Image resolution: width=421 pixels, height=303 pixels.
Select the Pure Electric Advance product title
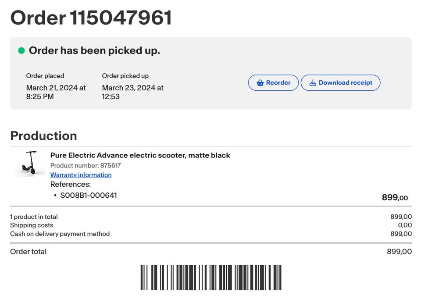[x=140, y=155]
